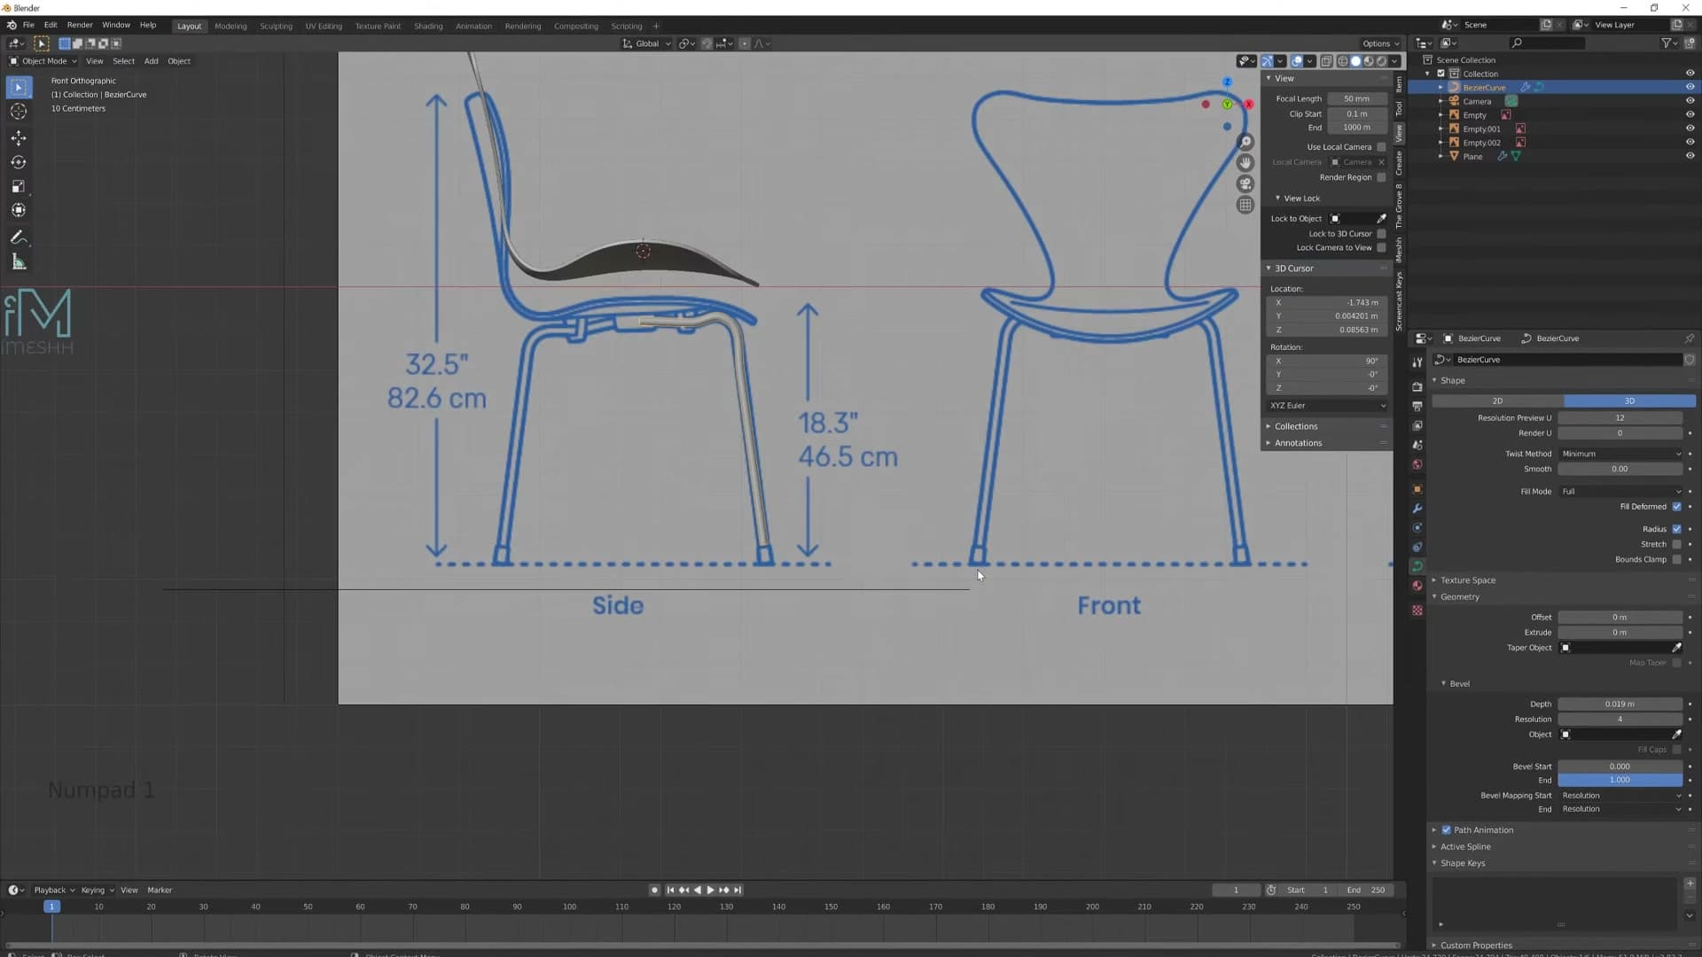Set curve shape to 2D
The width and height of the screenshot is (1702, 957).
pyautogui.click(x=1497, y=401)
